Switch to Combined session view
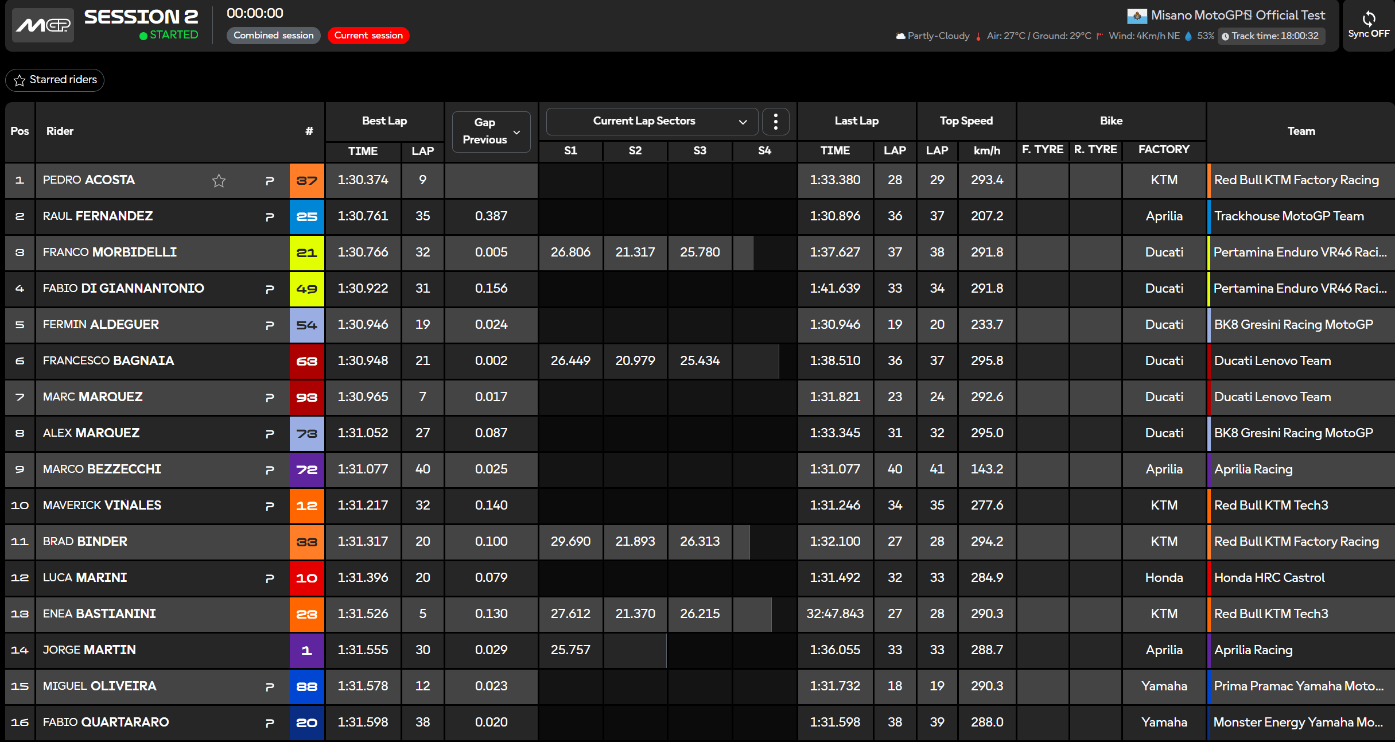Viewport: 1395px width, 742px height. [x=274, y=36]
